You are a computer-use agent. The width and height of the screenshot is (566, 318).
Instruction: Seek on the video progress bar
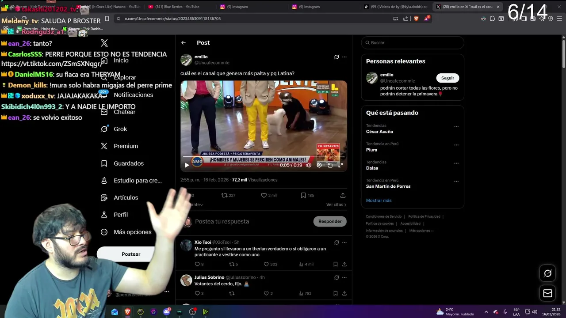(264, 156)
